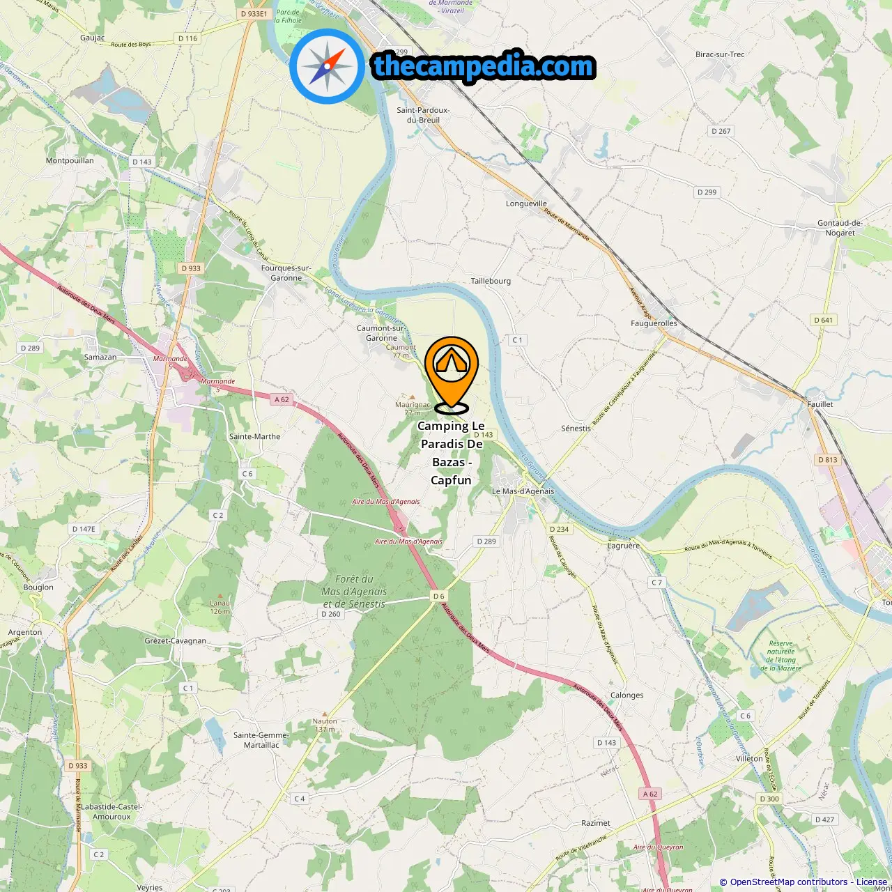Click the A 62 road shield near Marmande
Screen dimensions: 892x892
click(282, 399)
